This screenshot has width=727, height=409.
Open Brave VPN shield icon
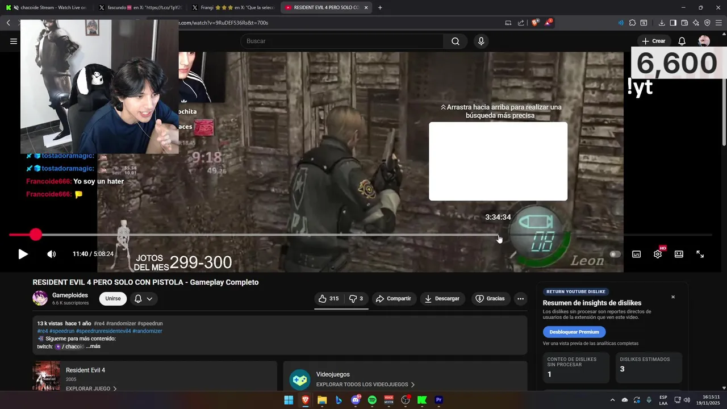(707, 23)
